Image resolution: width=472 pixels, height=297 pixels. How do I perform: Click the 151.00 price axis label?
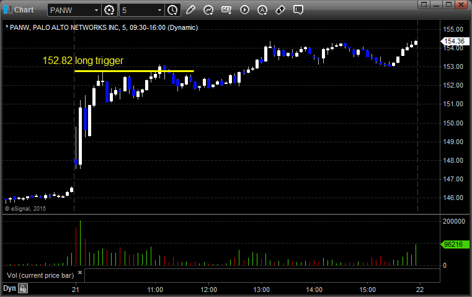(453, 104)
